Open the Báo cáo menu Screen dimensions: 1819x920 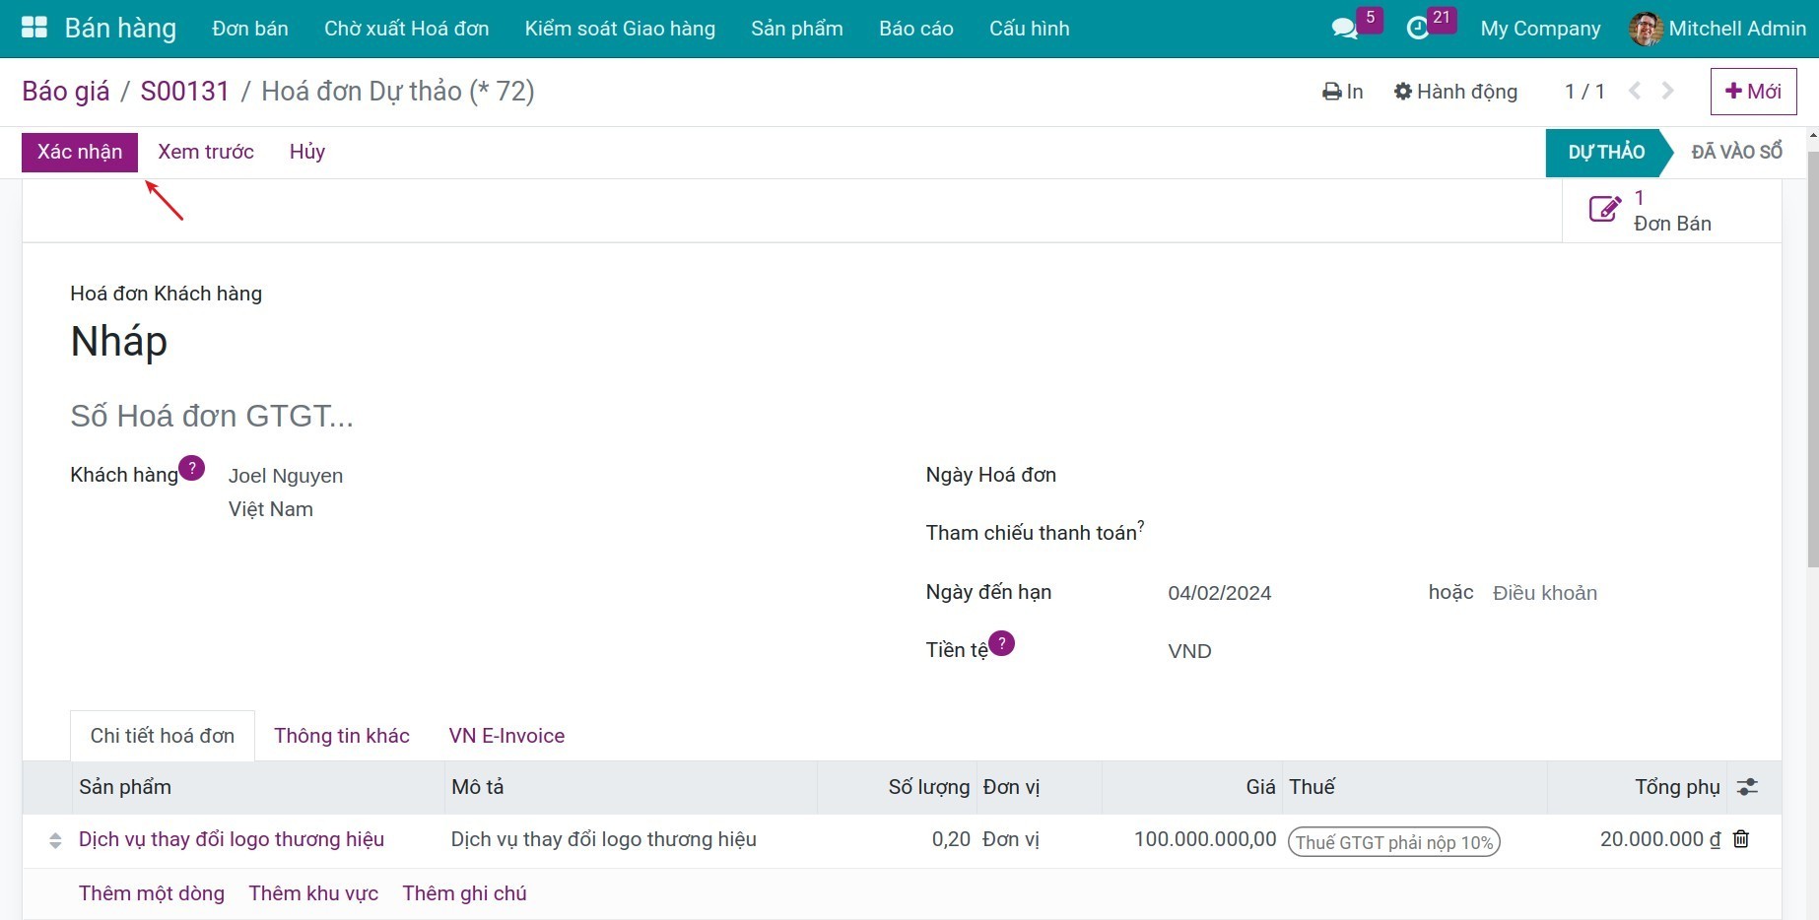(x=915, y=29)
